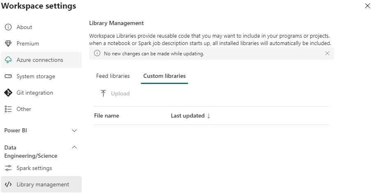Click the Data Engineering/Science section label
This screenshot has height=195, width=375.
click(31, 152)
